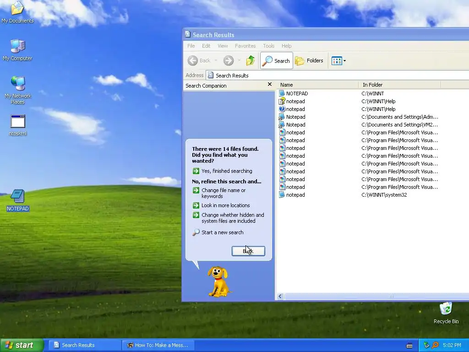Close the Search Companion pane
The image size is (469, 352).
269,84
